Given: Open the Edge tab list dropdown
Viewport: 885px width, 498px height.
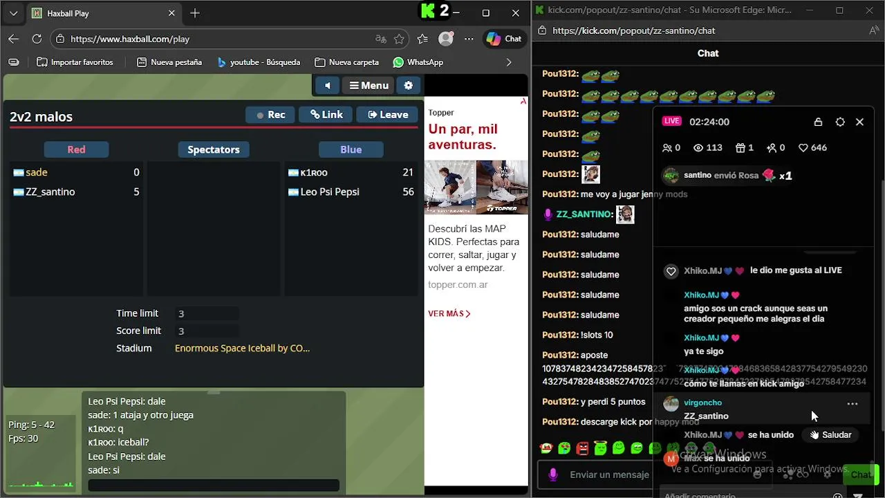Looking at the screenshot, I should 13,13.
